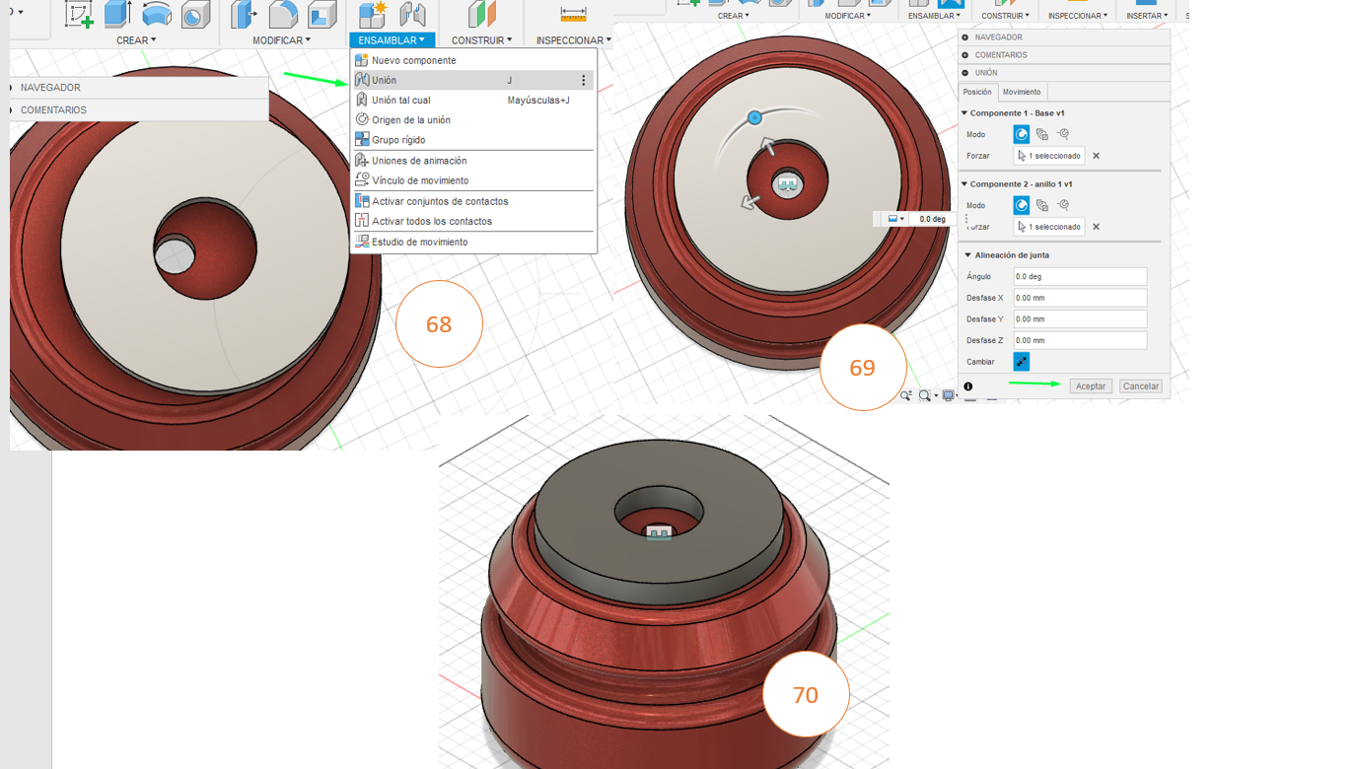
Task: Clear the Componente 1 Forzar selection X
Action: [x=1096, y=156]
